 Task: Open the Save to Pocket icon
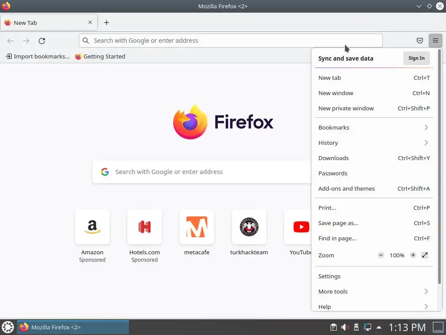pyautogui.click(x=419, y=41)
